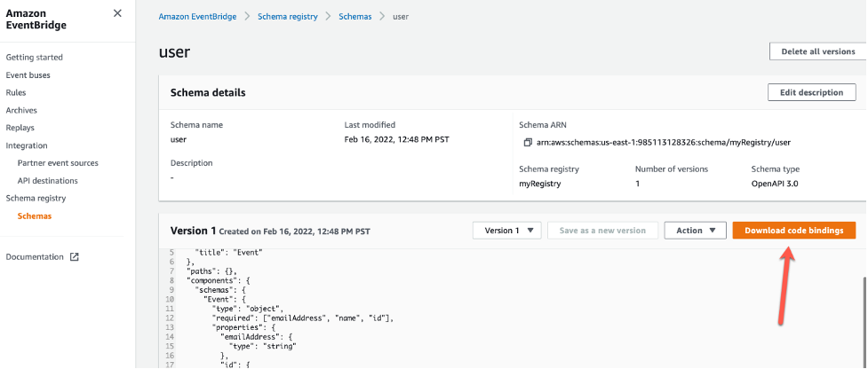Select Event buses in sidebar
The image size is (868, 369).
tap(28, 75)
